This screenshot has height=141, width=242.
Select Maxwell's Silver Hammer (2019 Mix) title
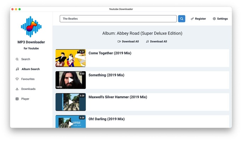118,97
